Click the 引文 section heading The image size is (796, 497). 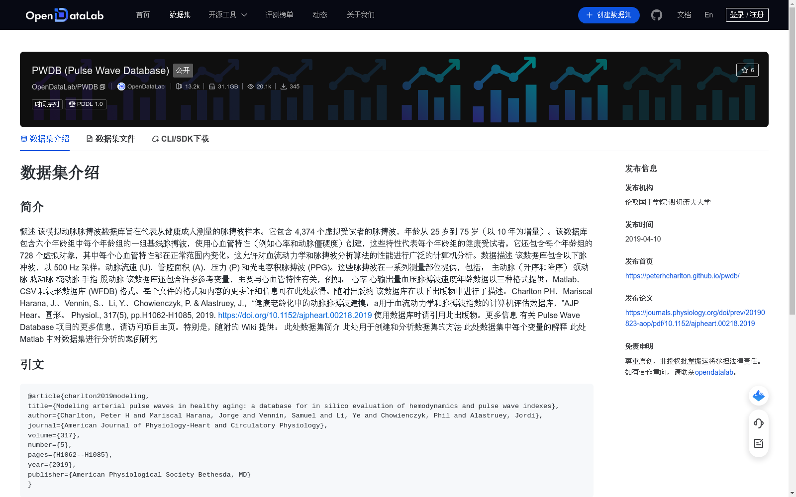pyautogui.click(x=32, y=364)
